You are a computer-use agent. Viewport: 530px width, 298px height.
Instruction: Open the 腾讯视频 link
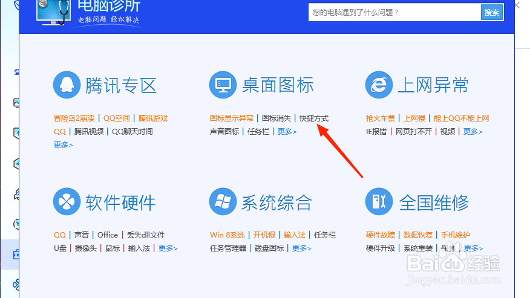coord(89,131)
